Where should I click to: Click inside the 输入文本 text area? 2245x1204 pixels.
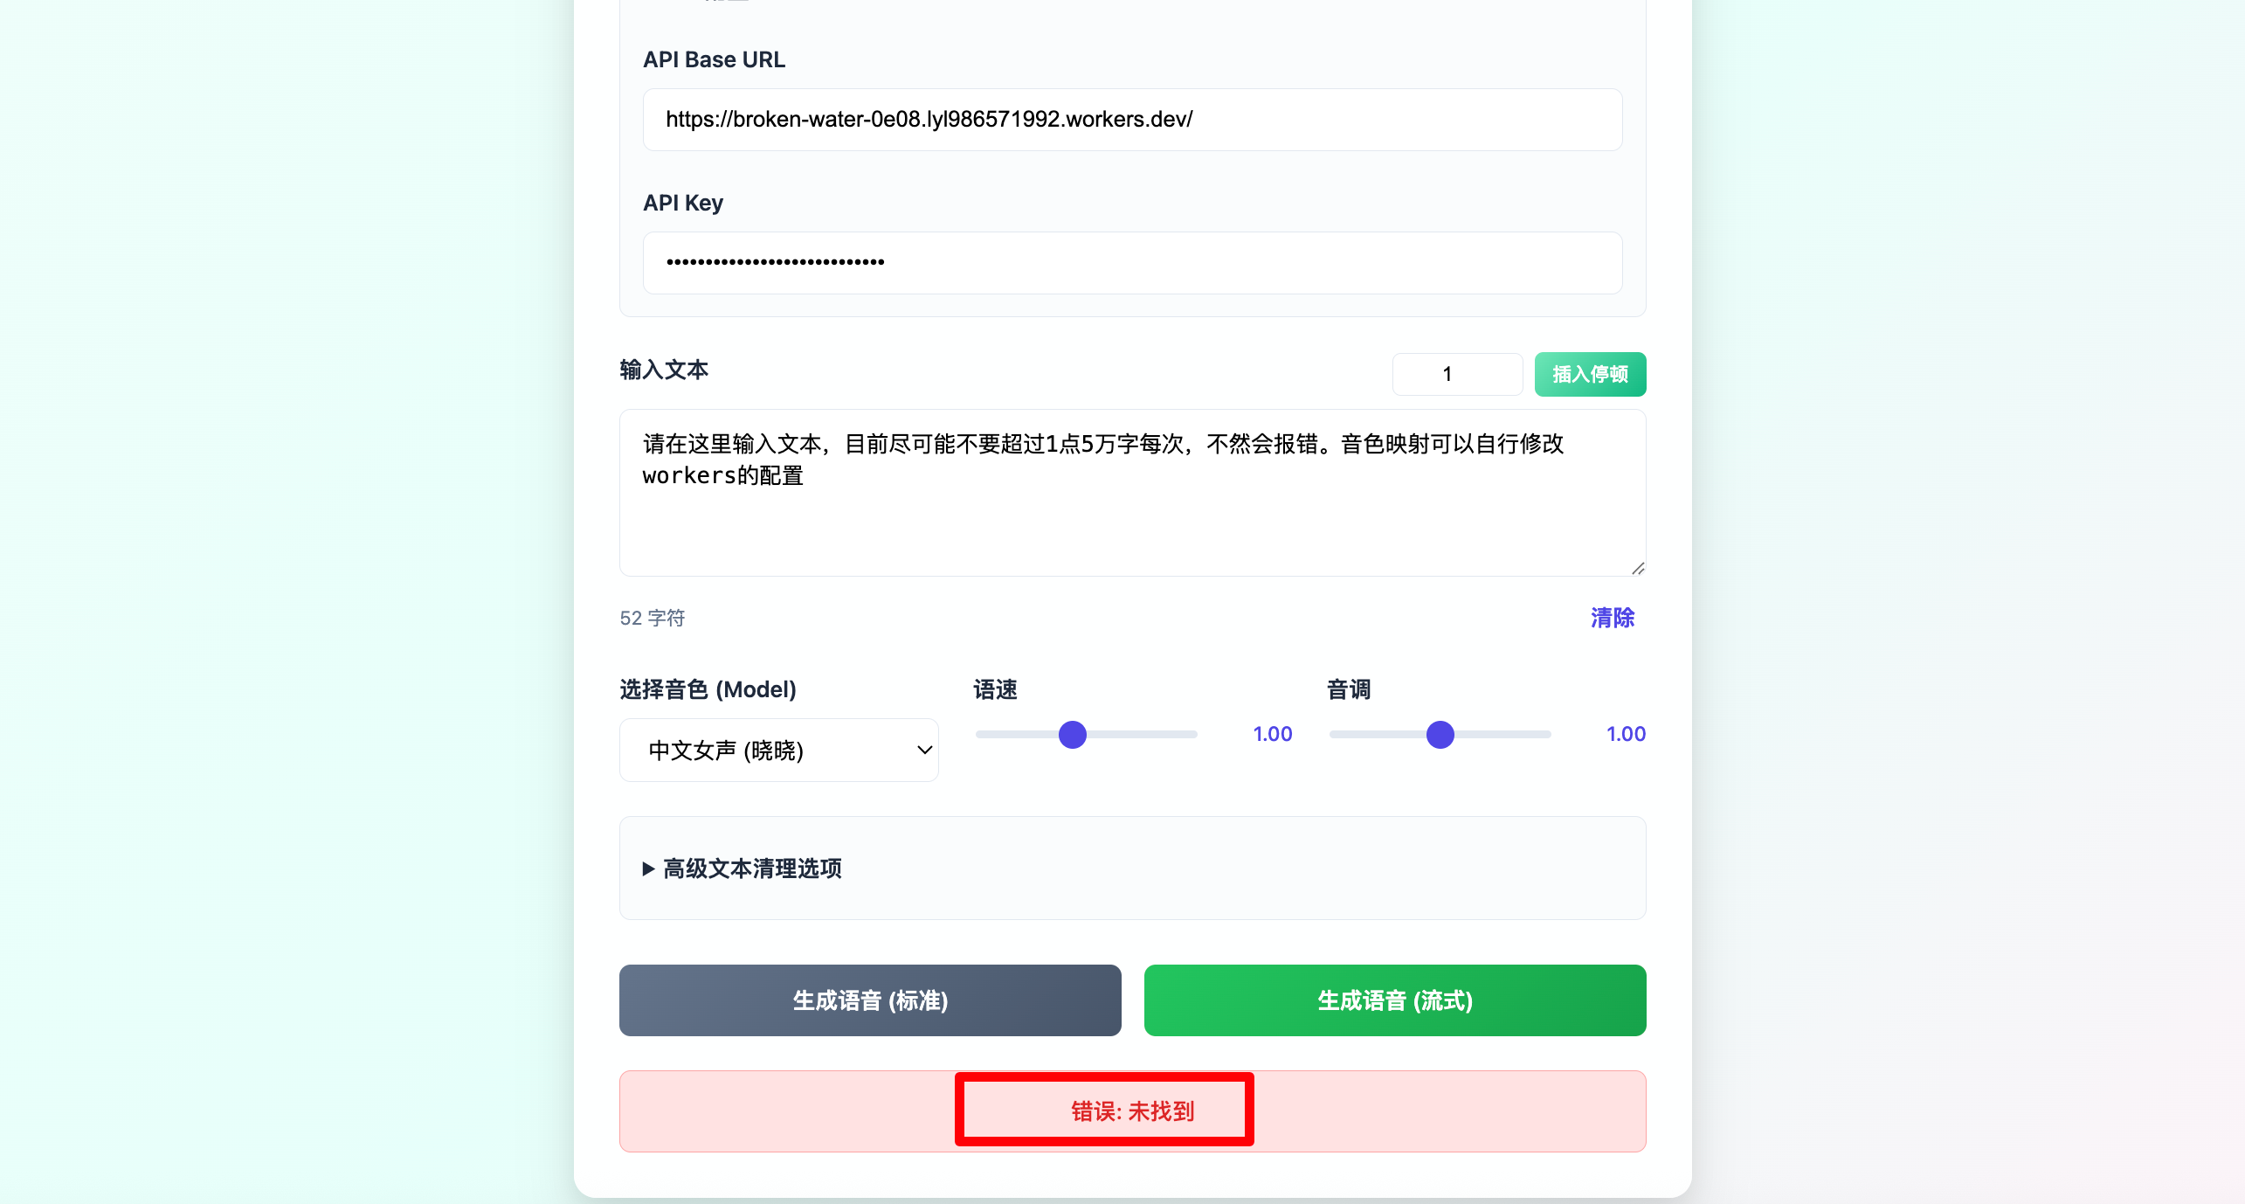coord(1132,493)
